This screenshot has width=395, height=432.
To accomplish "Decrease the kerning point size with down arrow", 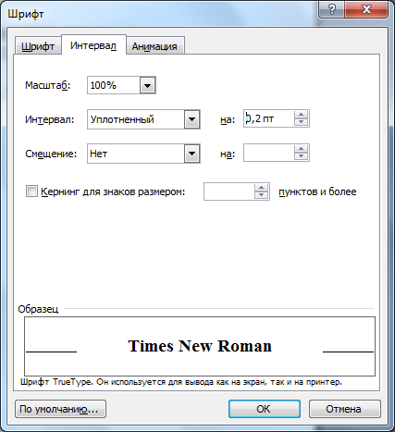I will click(x=262, y=195).
